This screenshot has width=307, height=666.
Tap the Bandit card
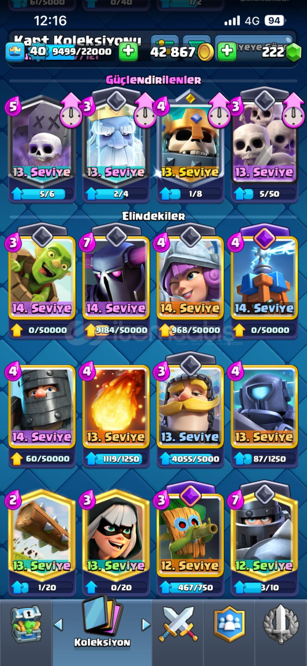116,534
